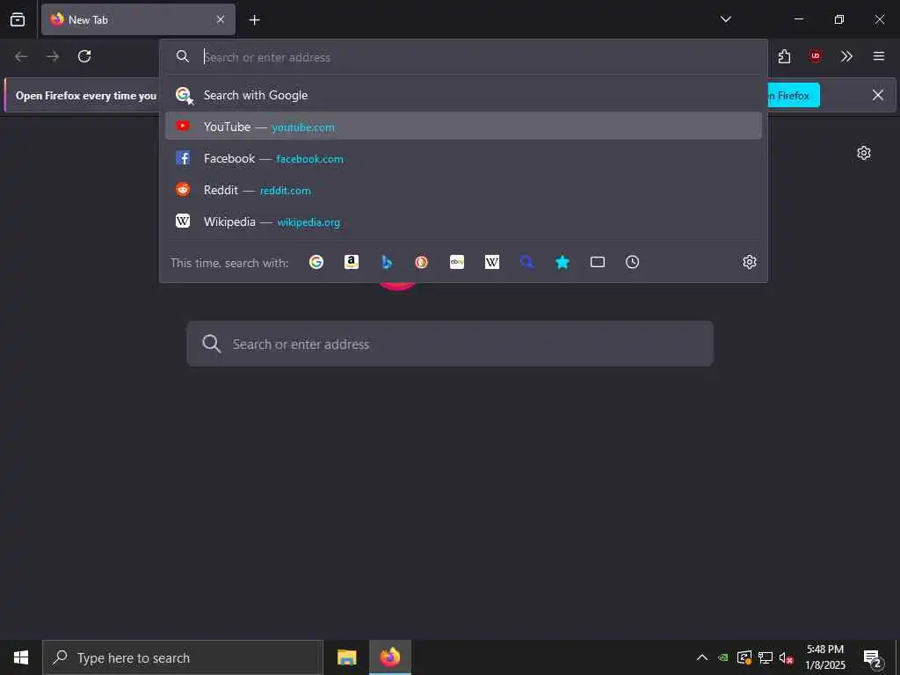Open File Explorer from taskbar

coord(346,657)
